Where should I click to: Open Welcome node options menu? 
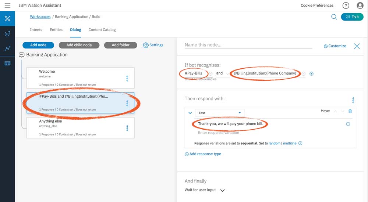127,78
